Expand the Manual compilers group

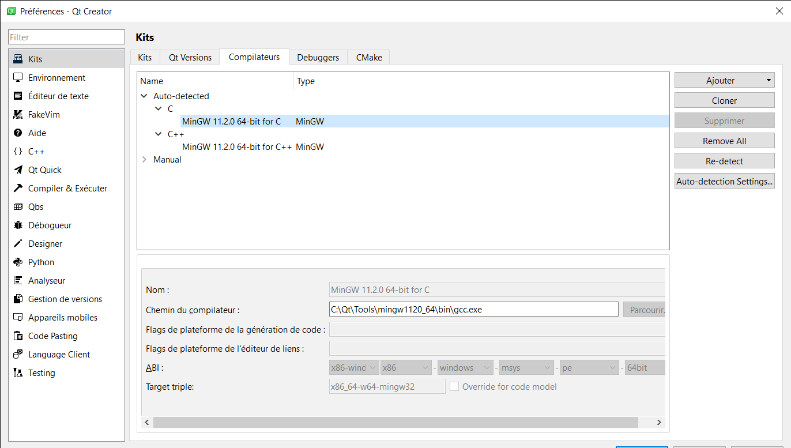click(x=144, y=160)
